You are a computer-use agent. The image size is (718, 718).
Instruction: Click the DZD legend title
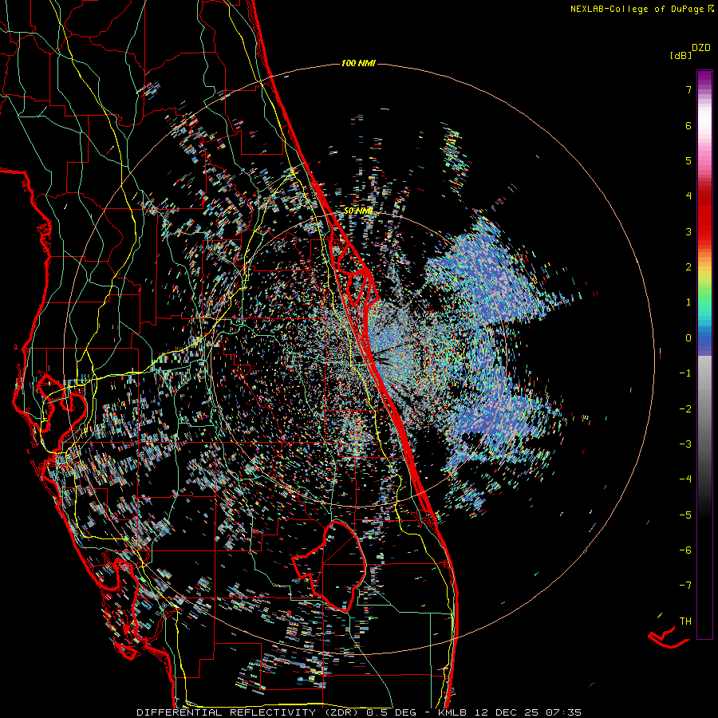point(701,48)
